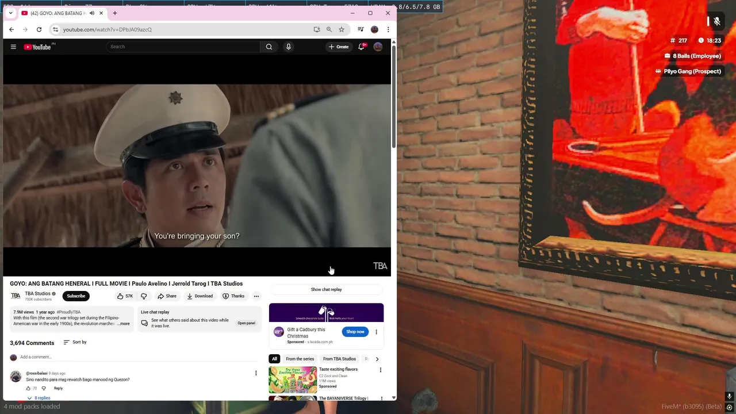Click the '8 Balls (Employee)' overlay text
This screenshot has width=736, height=414.
tap(696, 56)
